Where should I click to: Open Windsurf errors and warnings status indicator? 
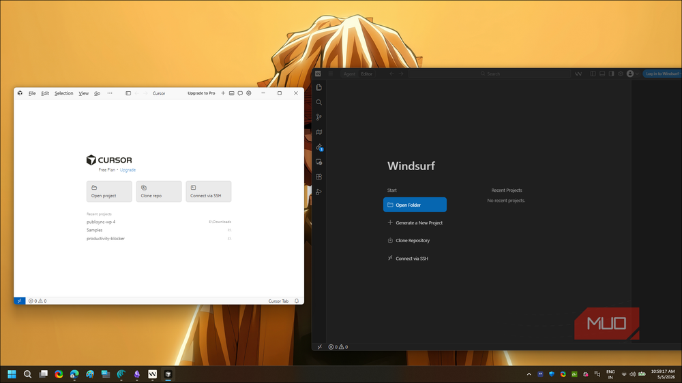(338, 346)
